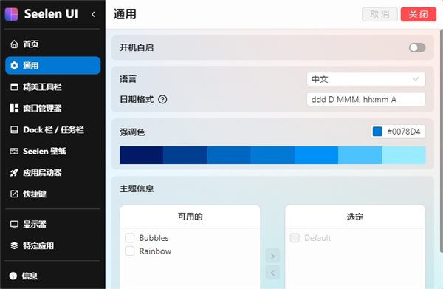Screen dimensions: 443x289
Task: Click the info icon beside 信息
Action: 13,276
